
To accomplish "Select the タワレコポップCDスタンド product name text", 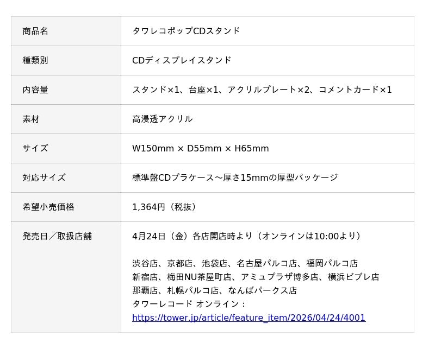I will [x=186, y=31].
